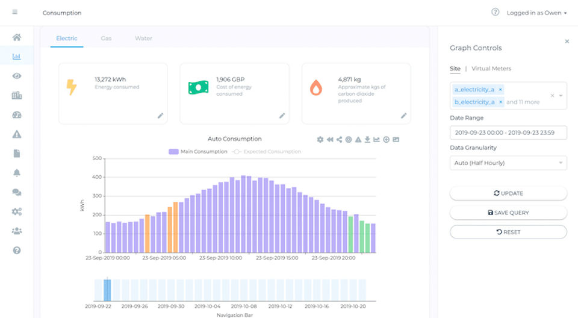Toggle Main Consumption legend series

click(198, 152)
